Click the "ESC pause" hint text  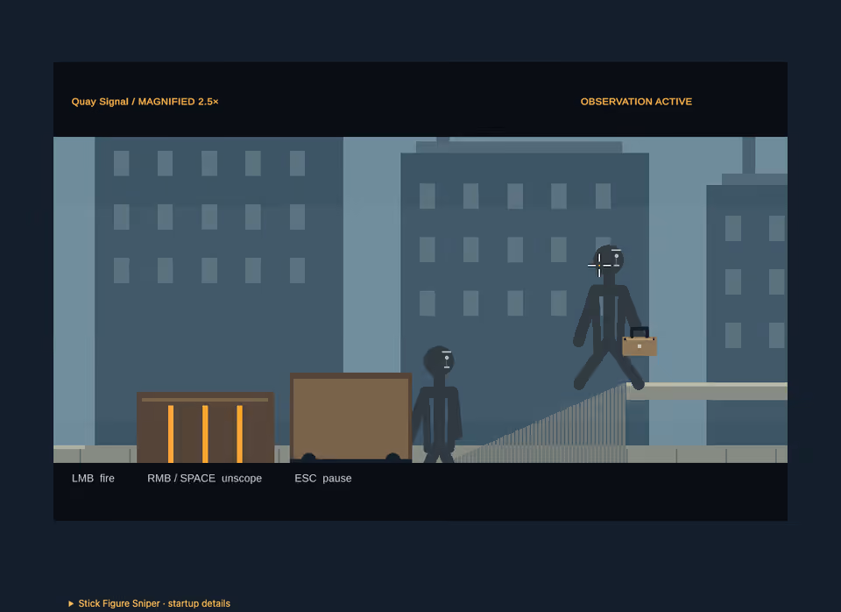tap(323, 479)
